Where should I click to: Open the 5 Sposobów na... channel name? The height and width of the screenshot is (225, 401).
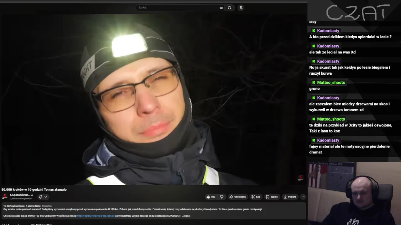(x=20, y=195)
